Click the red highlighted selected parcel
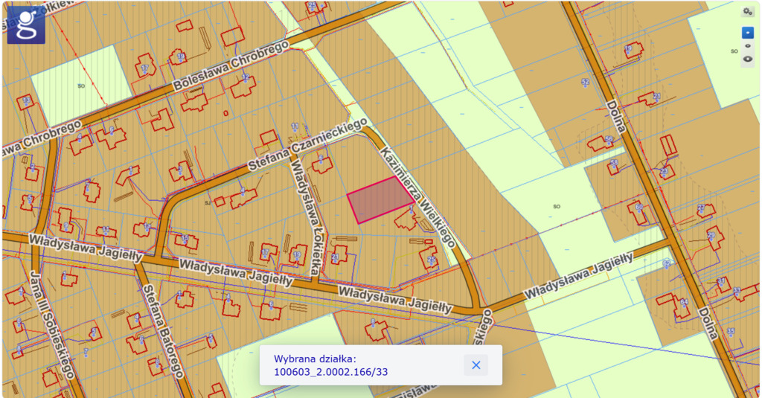The image size is (762, 398). (380, 201)
